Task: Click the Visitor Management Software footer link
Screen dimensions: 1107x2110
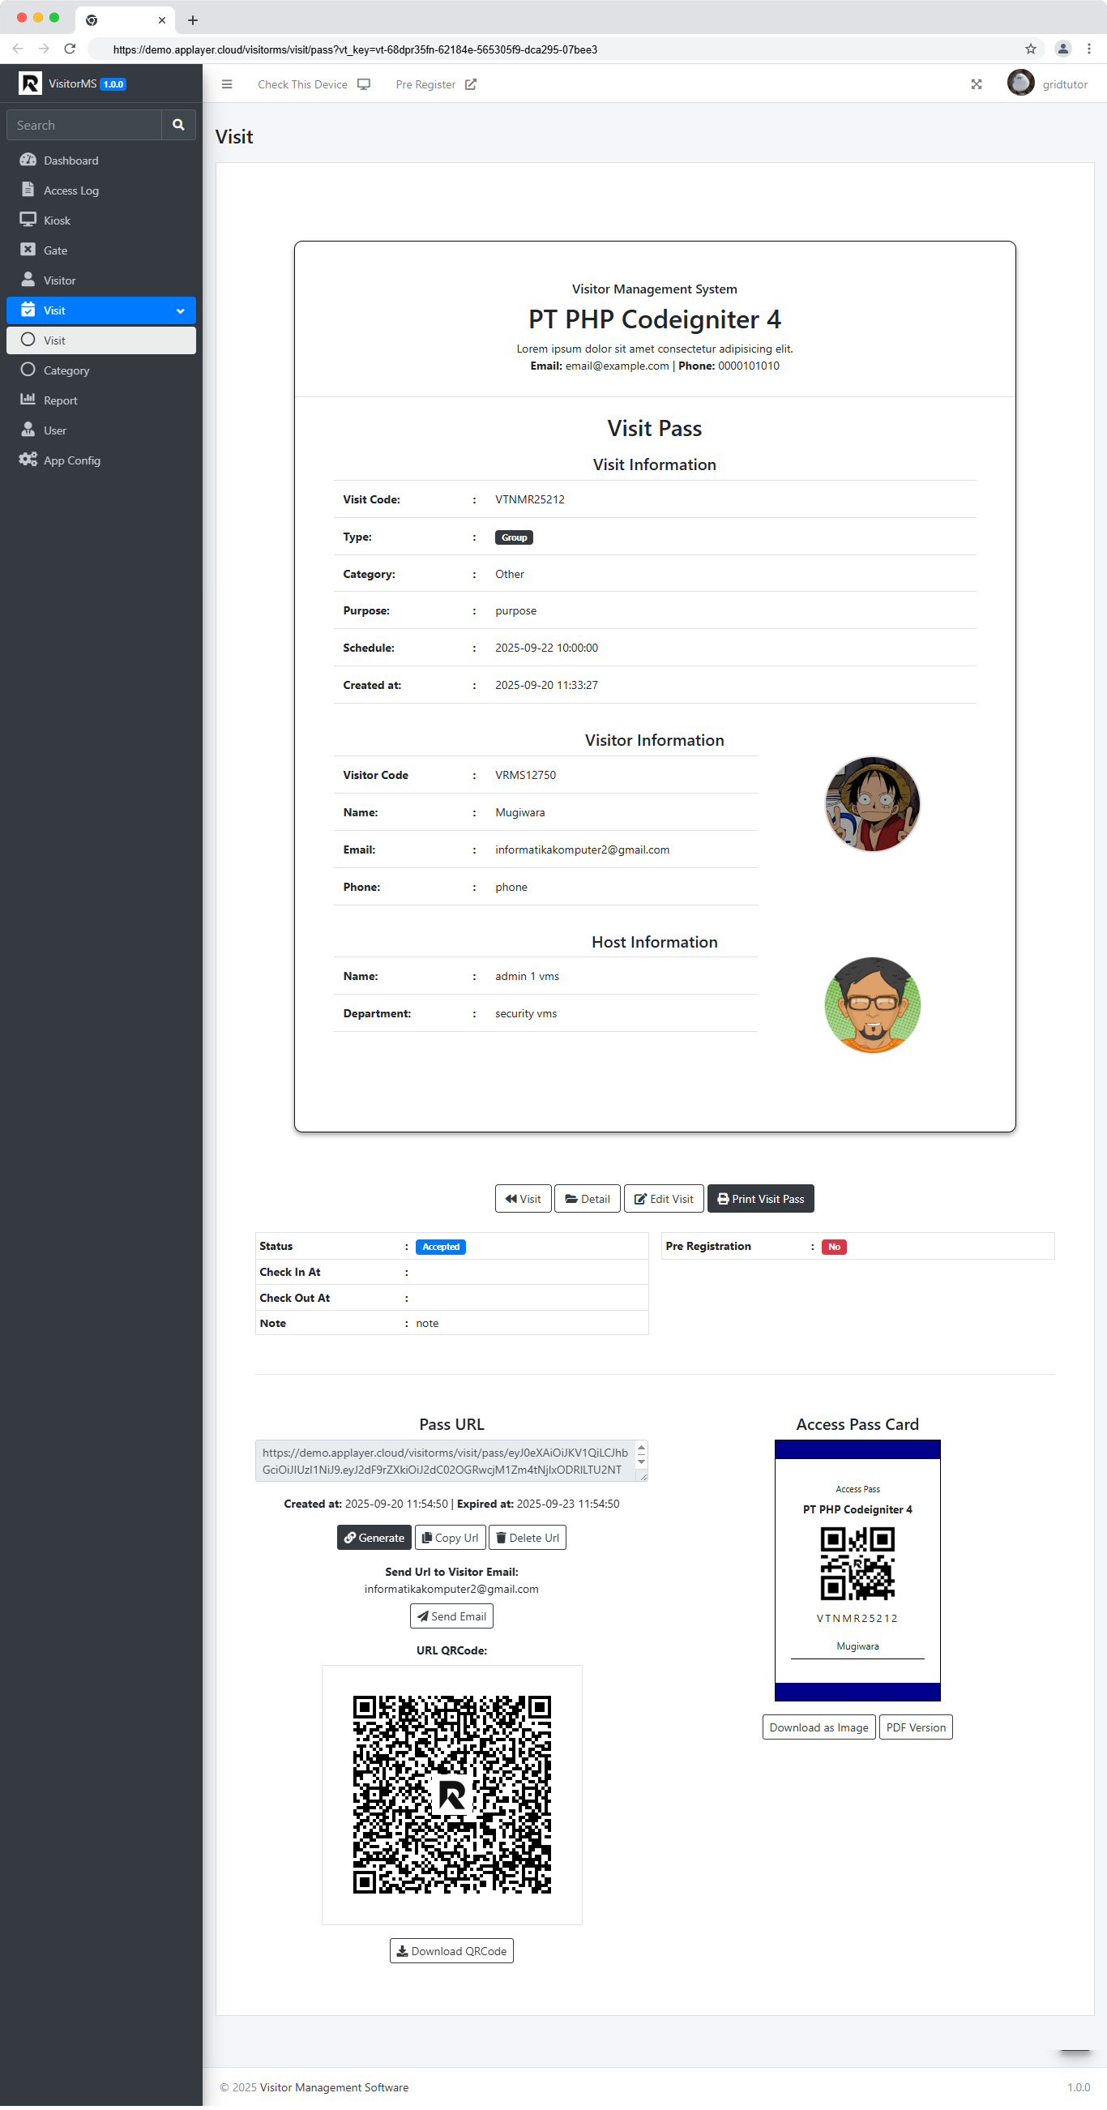Action: 334,2088
